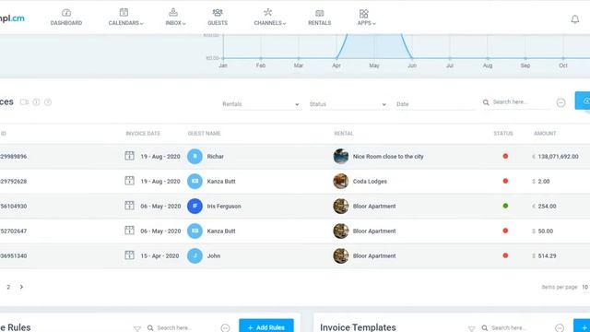Click the invoices search magnifier icon

click(x=486, y=102)
